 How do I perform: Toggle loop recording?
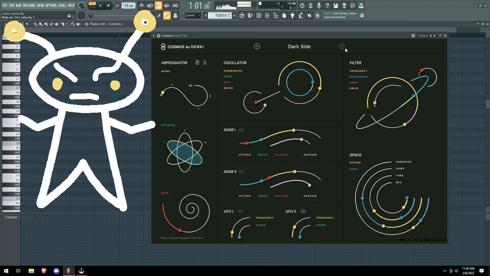coord(175,5)
